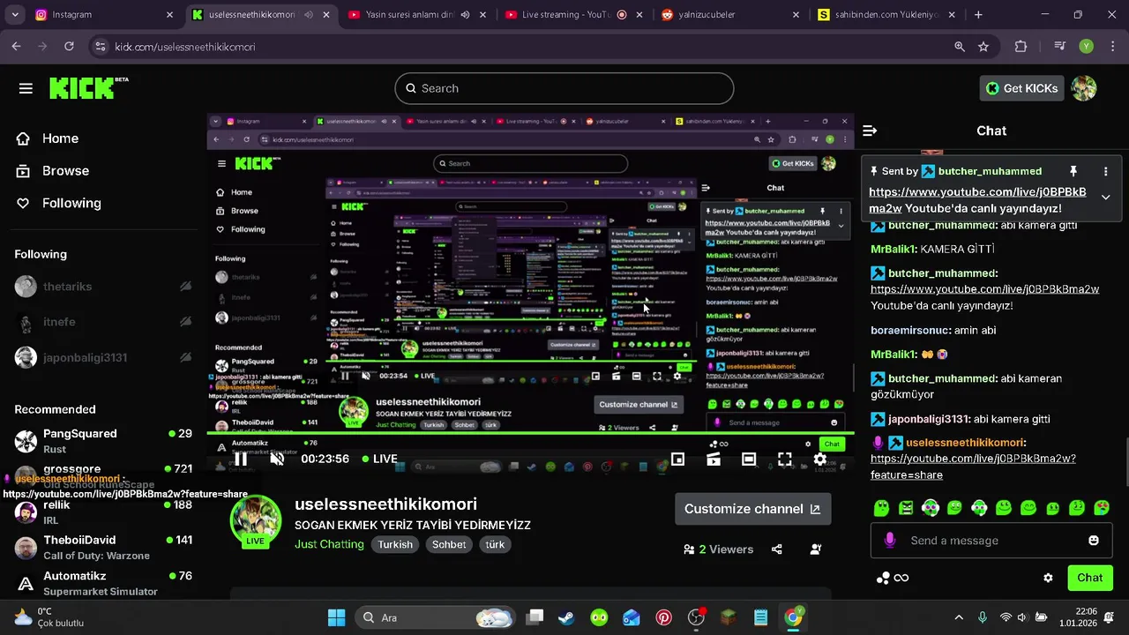The width and height of the screenshot is (1129, 635).
Task: Switch the stream player to fullscreen
Action: 784,459
